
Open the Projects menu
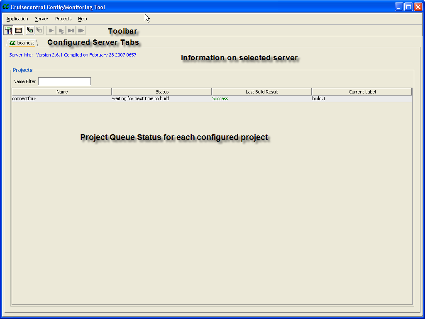click(64, 19)
